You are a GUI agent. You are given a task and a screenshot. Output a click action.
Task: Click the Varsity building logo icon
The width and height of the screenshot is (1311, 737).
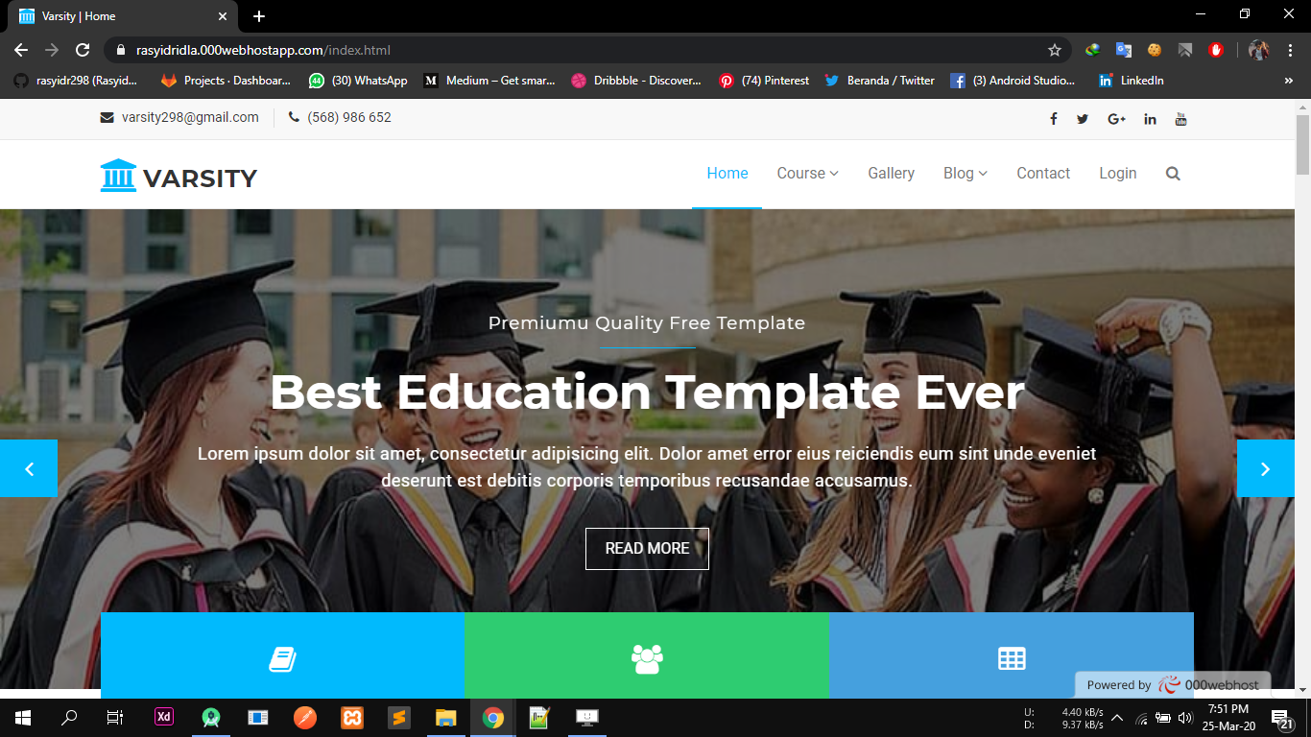click(119, 175)
